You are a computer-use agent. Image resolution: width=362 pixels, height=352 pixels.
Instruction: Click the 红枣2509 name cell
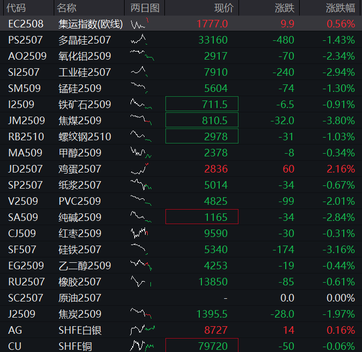coord(80,233)
